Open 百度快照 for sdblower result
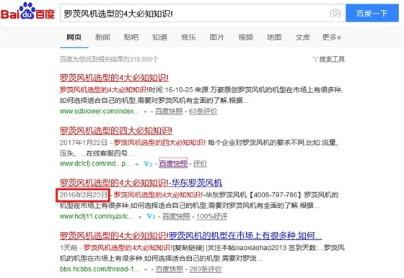 [169, 112]
